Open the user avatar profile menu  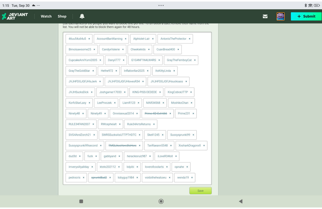[x=280, y=16]
